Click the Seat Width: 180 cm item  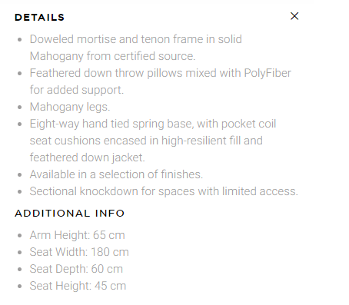79,252
